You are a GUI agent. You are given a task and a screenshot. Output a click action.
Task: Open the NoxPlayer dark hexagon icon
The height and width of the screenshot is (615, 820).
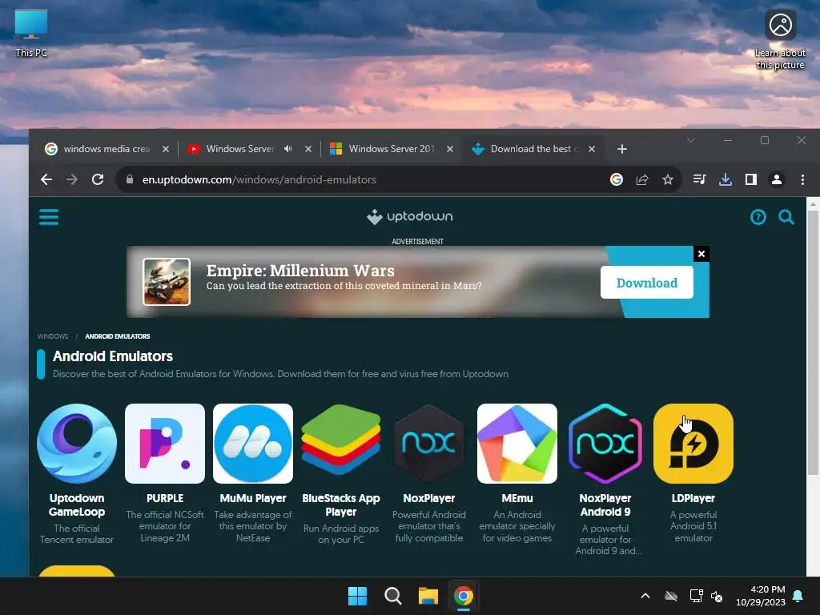click(x=429, y=444)
